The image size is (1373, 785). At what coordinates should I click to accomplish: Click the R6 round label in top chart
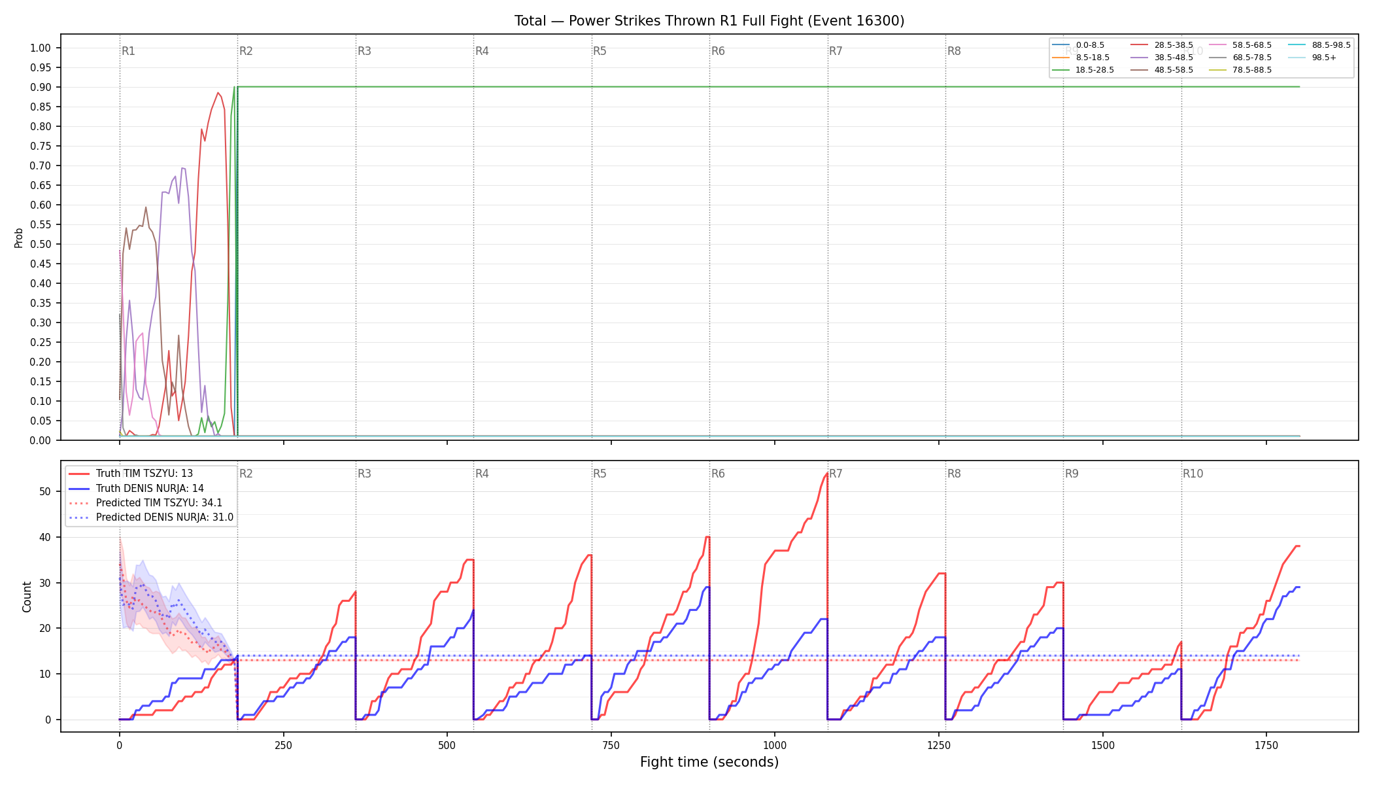coord(718,51)
